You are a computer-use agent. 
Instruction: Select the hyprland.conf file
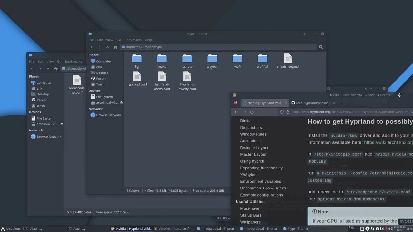pos(137,79)
